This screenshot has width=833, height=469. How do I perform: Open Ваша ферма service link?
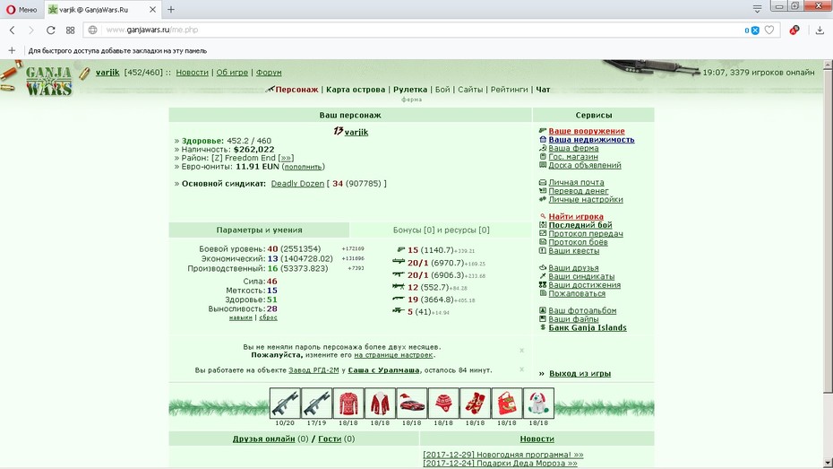click(x=573, y=148)
